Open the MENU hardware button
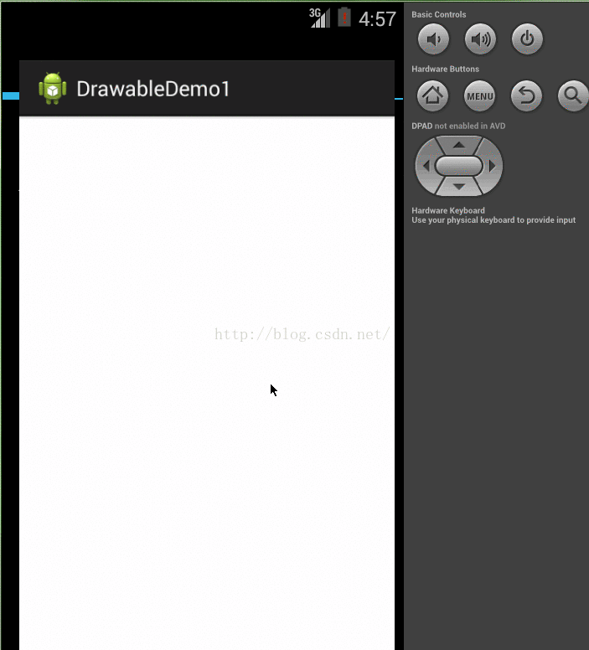This screenshot has width=589, height=650. pyautogui.click(x=479, y=96)
